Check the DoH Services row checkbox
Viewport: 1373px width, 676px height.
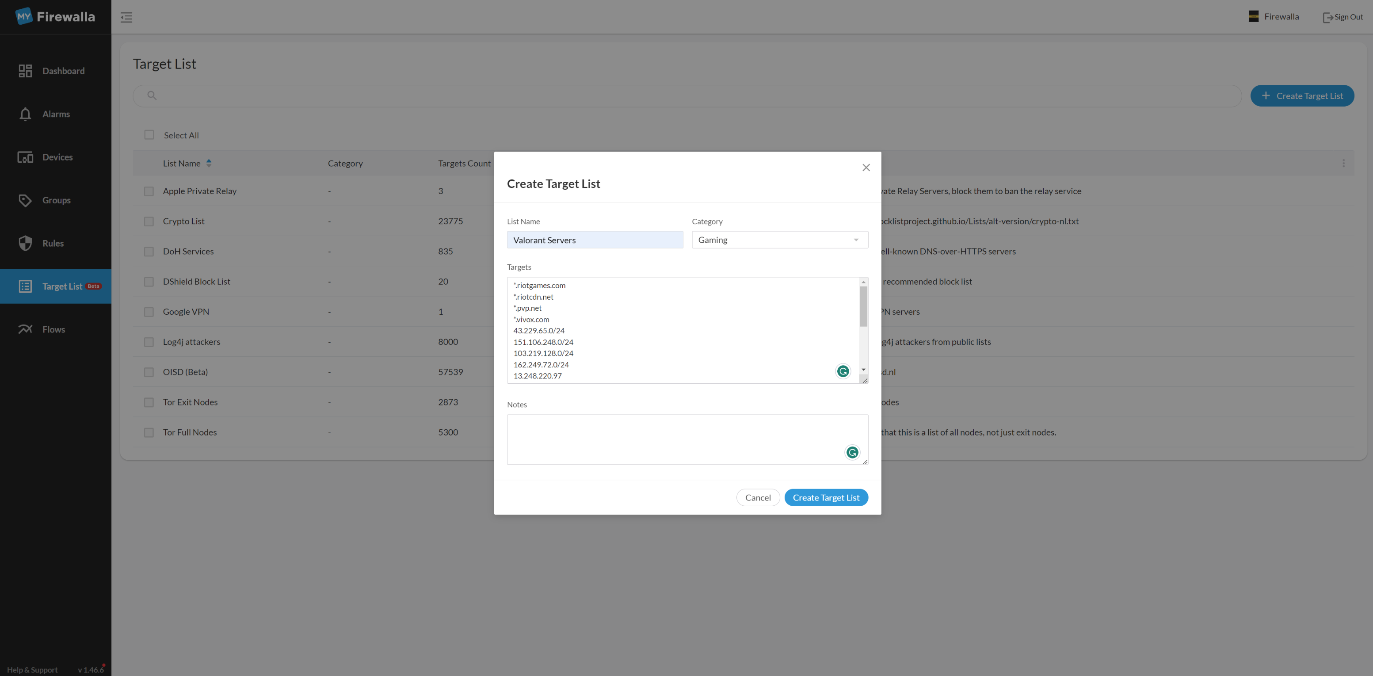(x=149, y=252)
